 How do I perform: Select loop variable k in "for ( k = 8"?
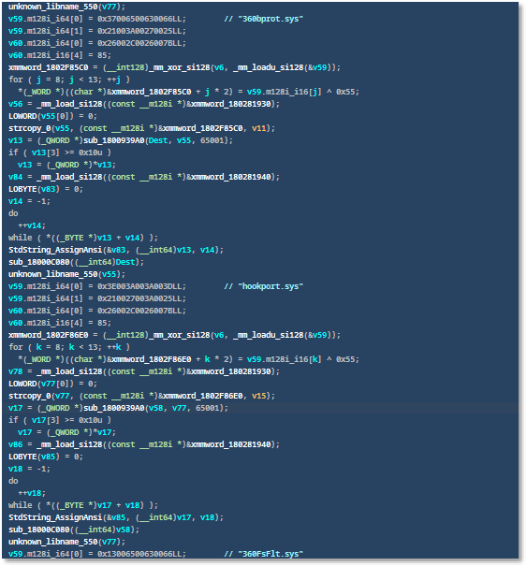38,347
